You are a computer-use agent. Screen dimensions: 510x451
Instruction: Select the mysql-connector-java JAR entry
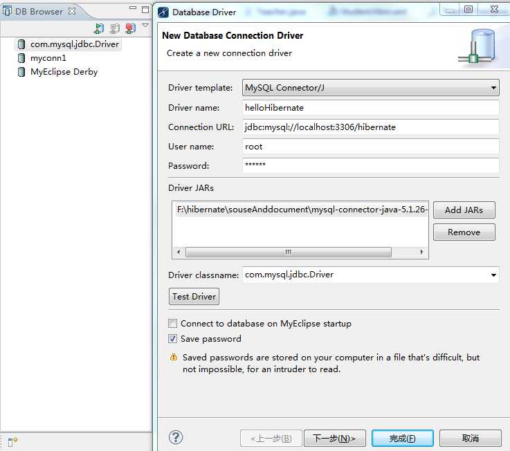click(302, 210)
